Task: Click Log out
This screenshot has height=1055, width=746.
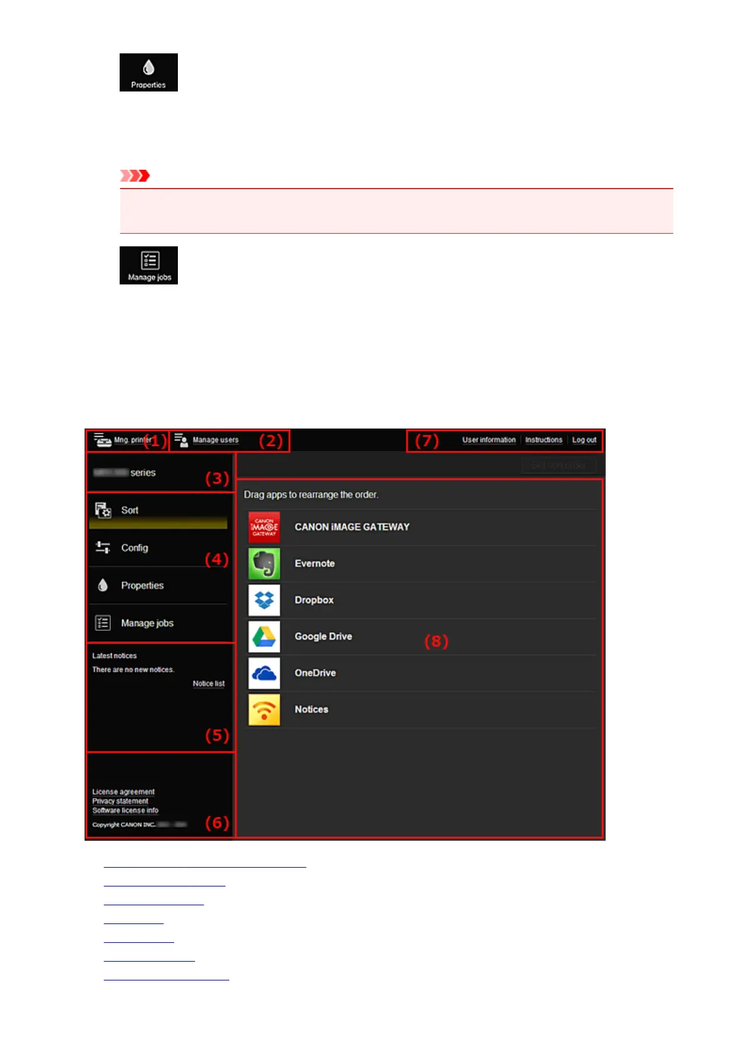Action: click(584, 440)
